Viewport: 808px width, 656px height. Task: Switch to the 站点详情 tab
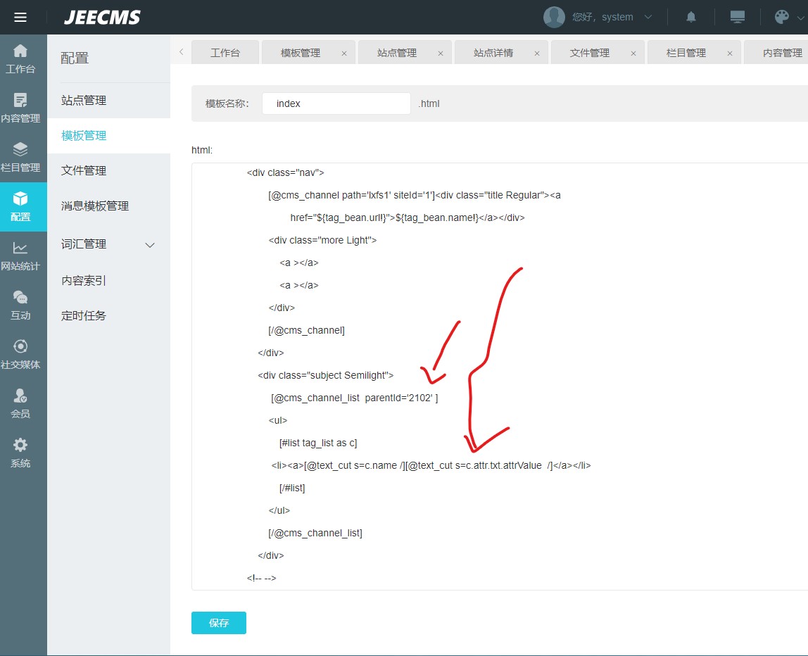coord(493,53)
